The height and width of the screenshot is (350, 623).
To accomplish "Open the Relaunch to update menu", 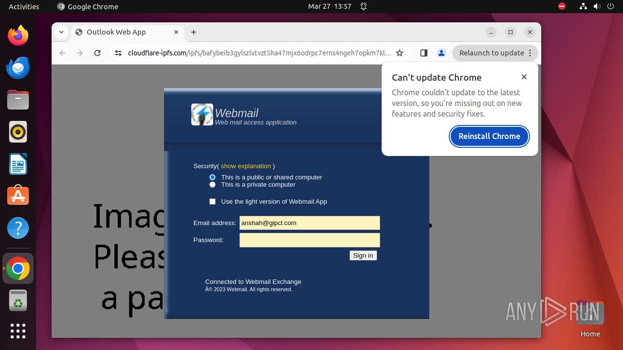I will click(x=495, y=53).
